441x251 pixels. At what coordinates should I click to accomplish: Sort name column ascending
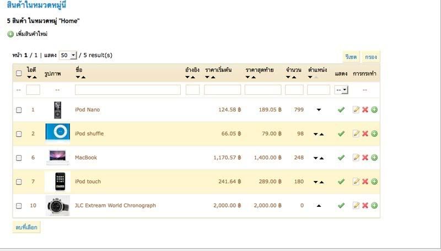[x=84, y=77]
